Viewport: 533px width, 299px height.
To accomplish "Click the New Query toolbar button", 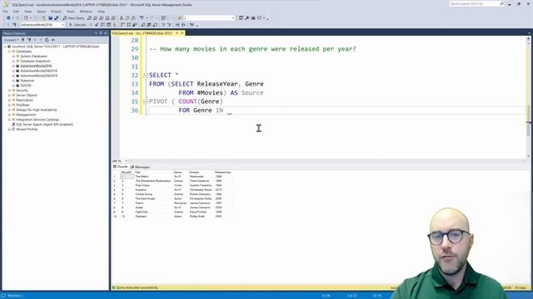I will [x=73, y=18].
